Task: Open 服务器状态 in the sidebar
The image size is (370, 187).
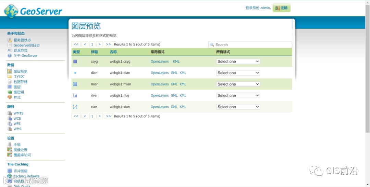Action: [x=22, y=40]
